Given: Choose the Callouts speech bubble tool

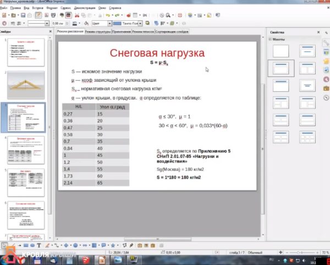Looking at the screenshot, I should coord(103,245).
